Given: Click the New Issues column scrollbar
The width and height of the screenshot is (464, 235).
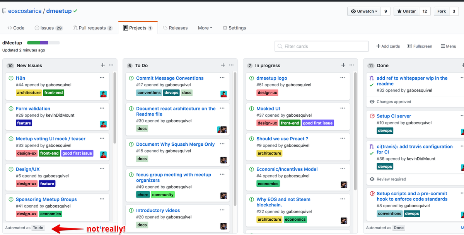Looking at the screenshot, I should 115,108.
